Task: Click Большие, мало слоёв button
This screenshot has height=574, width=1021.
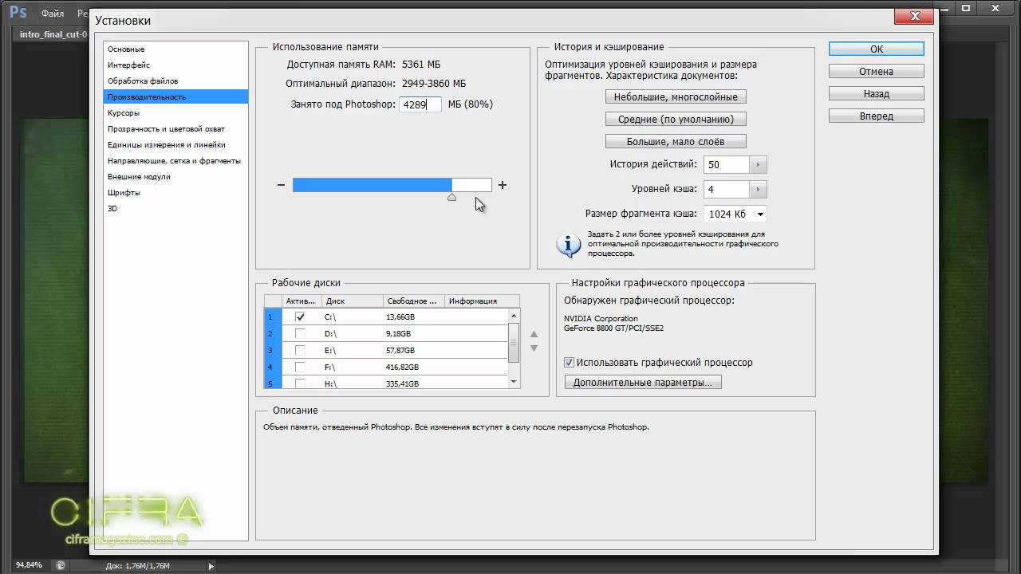Action: tap(676, 141)
